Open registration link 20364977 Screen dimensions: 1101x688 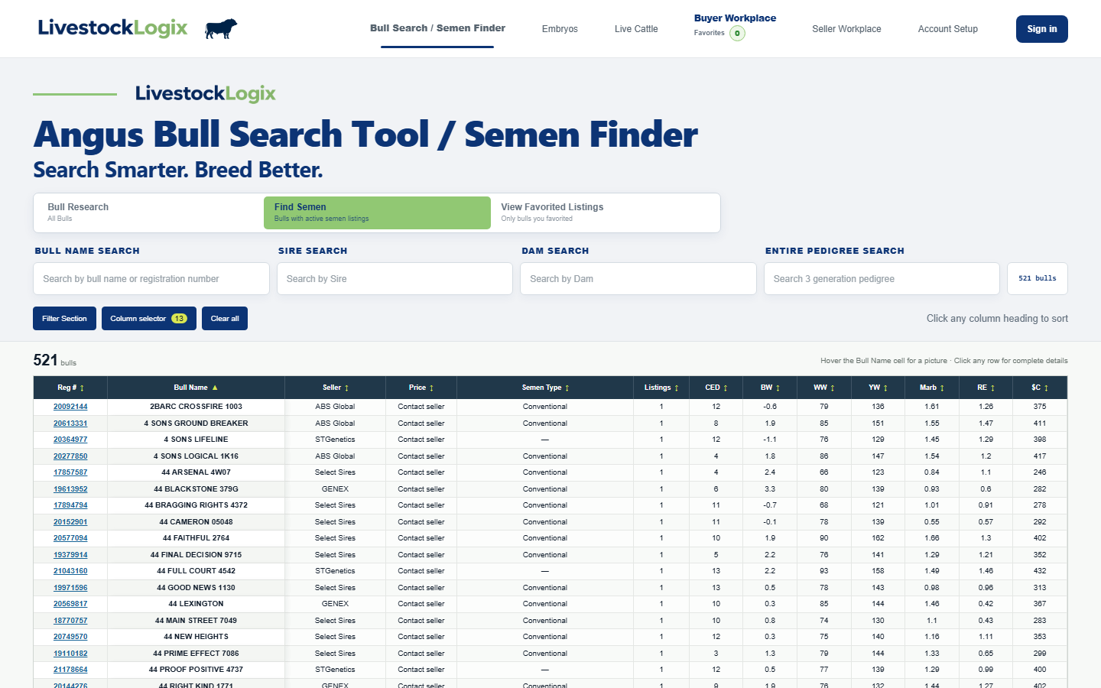[70, 440]
